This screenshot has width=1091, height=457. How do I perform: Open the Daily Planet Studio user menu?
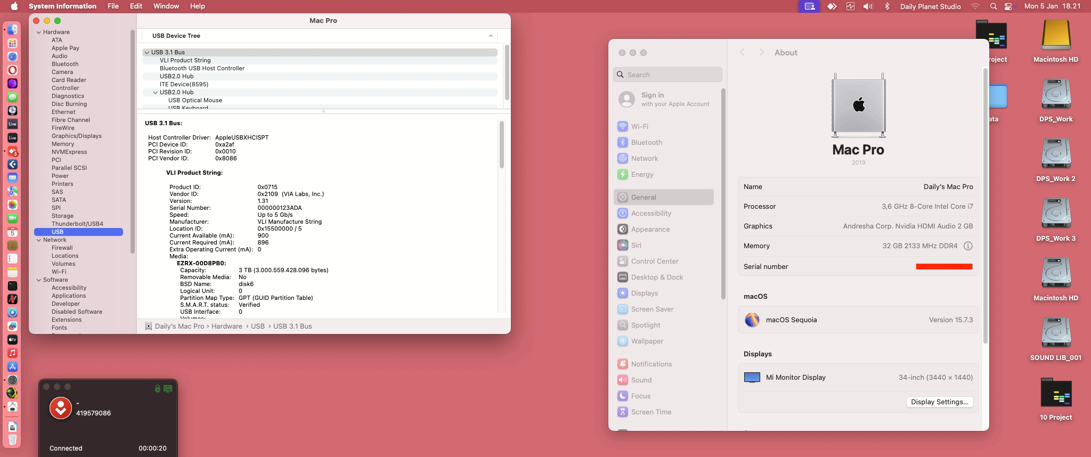click(930, 6)
